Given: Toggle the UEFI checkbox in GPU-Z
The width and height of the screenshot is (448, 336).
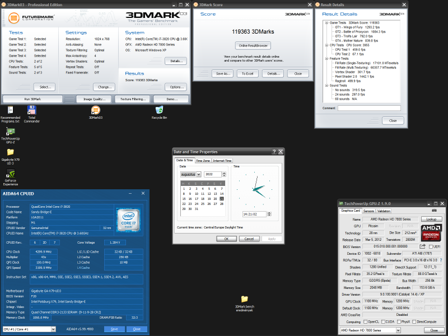Looking at the screenshot, I should 431,246.
